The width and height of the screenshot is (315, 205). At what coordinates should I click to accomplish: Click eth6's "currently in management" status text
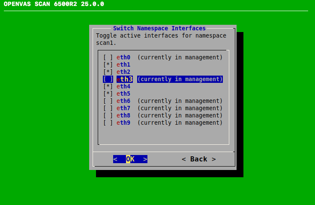tap(180, 101)
